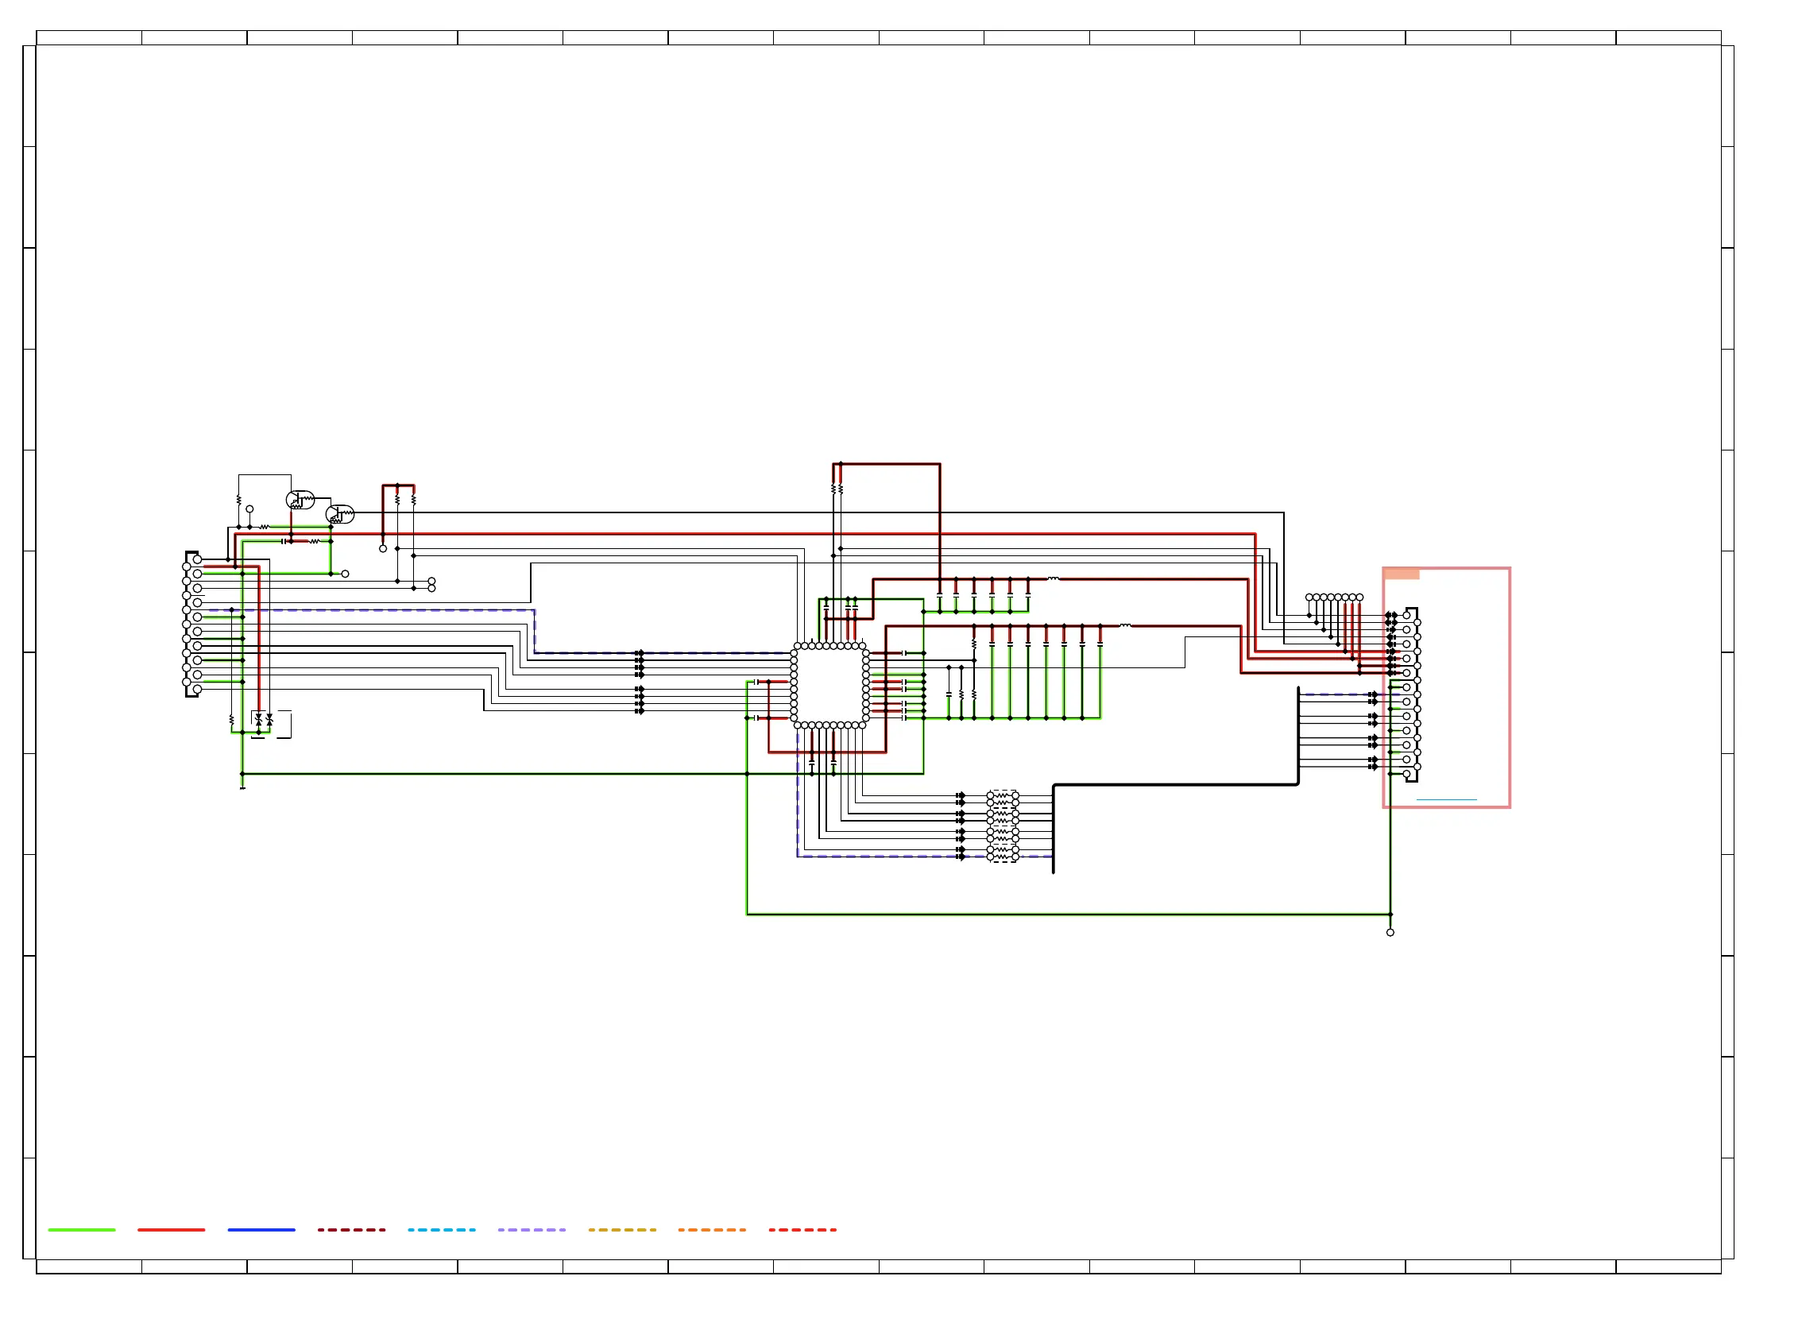Select the square IC chip in center
1802x1338 pixels.
(830, 686)
